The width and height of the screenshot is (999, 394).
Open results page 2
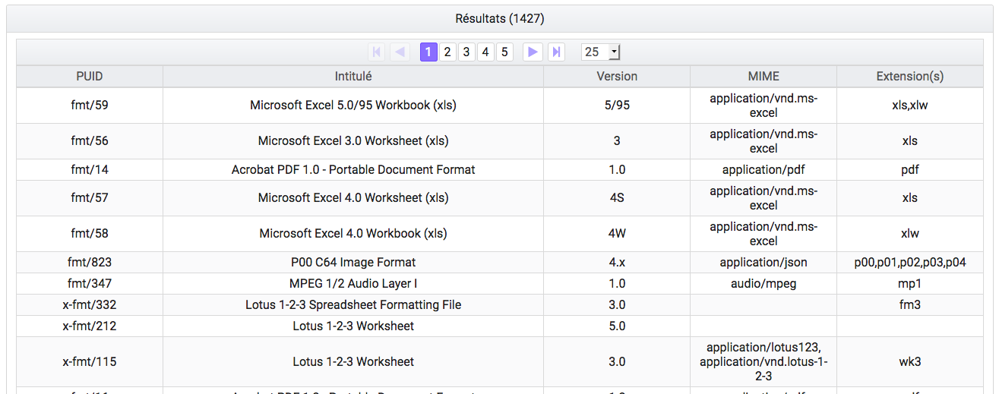(447, 52)
